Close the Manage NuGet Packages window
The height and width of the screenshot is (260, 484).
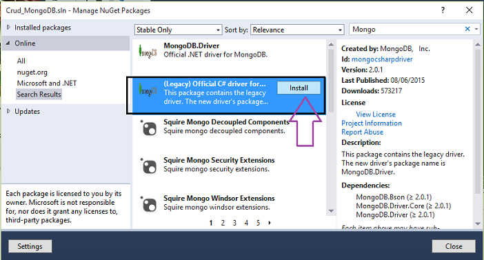point(470,10)
